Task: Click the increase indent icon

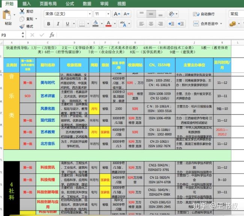Action: click(x=181, y=24)
